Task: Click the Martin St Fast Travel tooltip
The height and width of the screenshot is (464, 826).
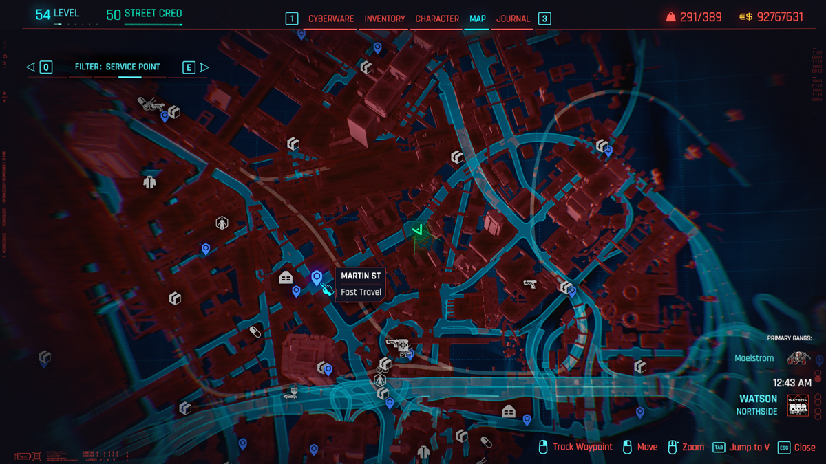Action: [x=361, y=284]
